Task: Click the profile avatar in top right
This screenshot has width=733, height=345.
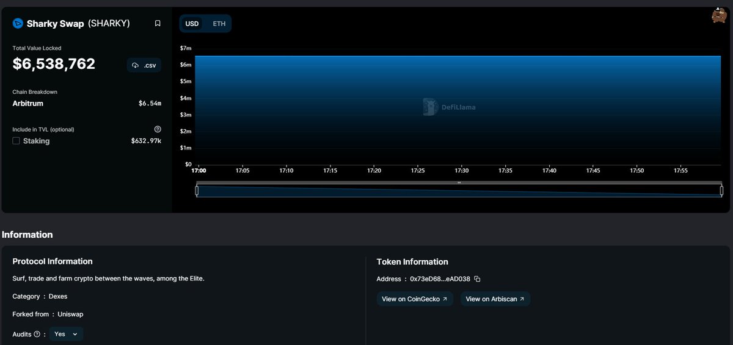Action: [x=719, y=16]
